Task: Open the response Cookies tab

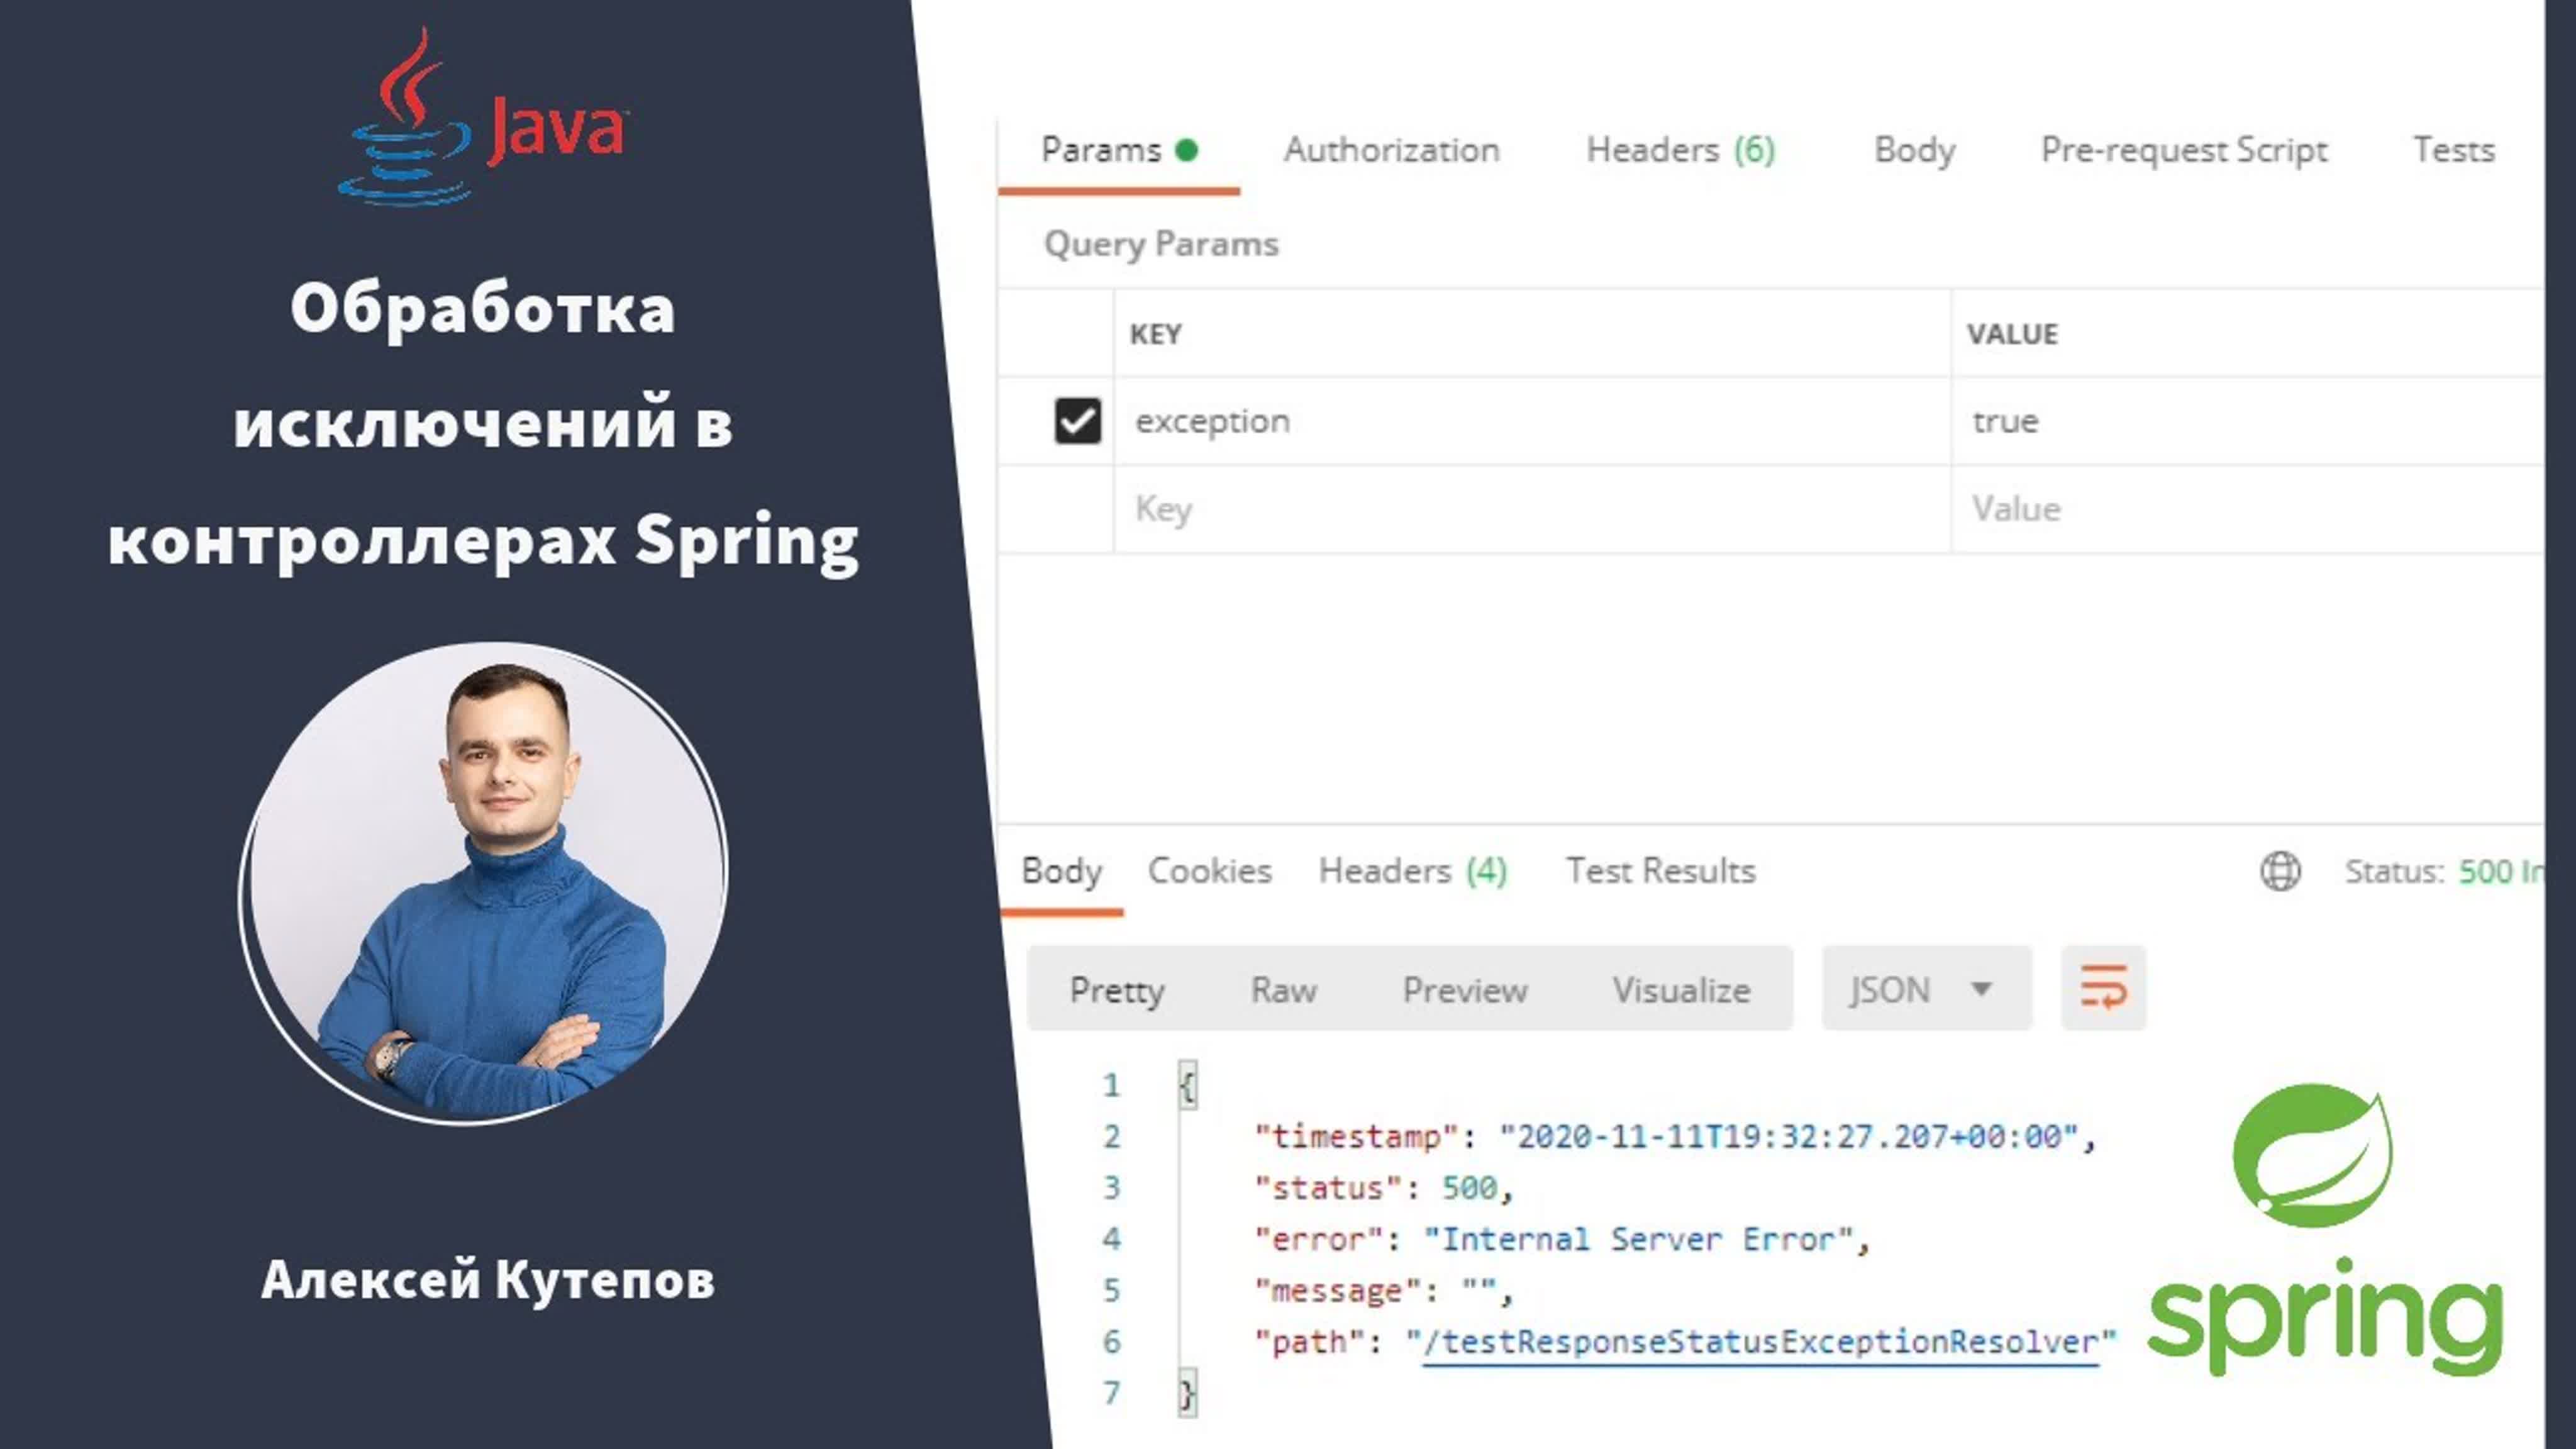Action: [1209, 871]
